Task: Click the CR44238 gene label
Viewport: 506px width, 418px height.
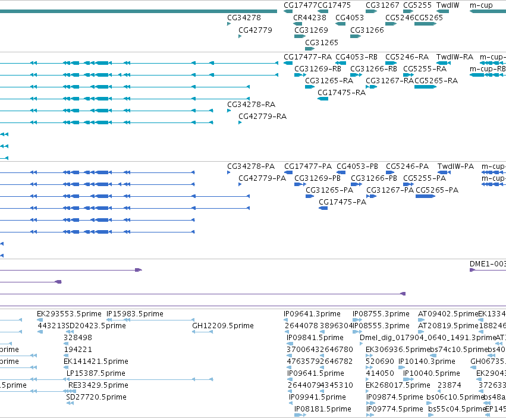Action: pos(309,18)
